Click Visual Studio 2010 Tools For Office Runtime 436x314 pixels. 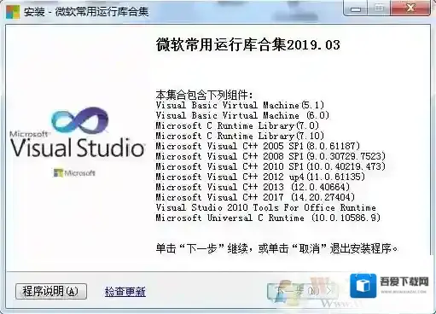[x=265, y=207]
